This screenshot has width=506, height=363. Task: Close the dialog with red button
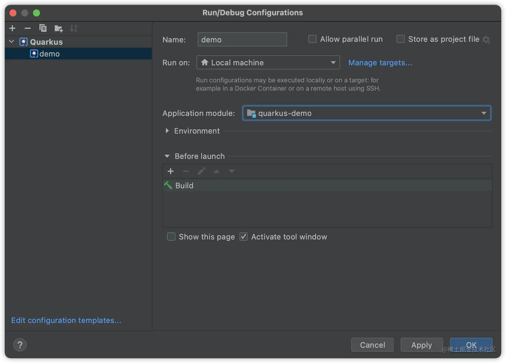[13, 13]
